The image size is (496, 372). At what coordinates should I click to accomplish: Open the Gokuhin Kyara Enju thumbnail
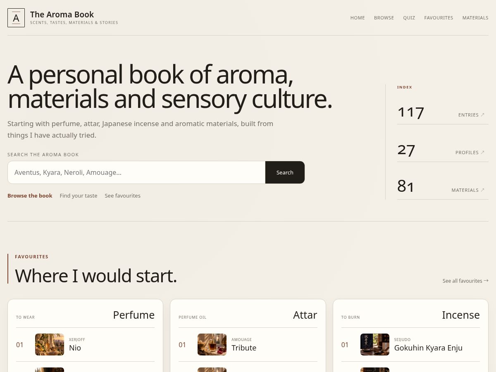[375, 344]
